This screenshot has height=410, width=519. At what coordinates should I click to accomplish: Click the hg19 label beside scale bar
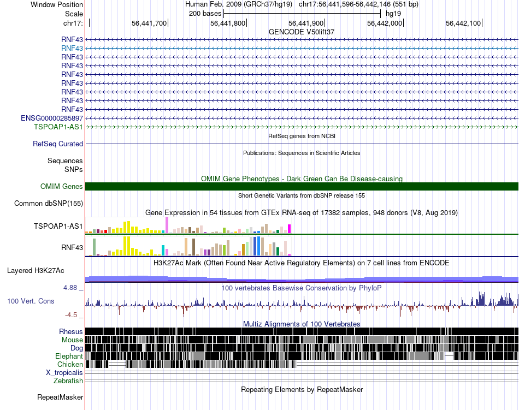coord(393,14)
